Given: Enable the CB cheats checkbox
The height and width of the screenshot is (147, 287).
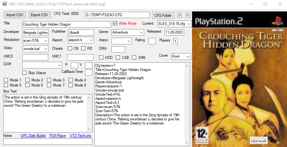Looking at the screenshot, I should point(70,48).
